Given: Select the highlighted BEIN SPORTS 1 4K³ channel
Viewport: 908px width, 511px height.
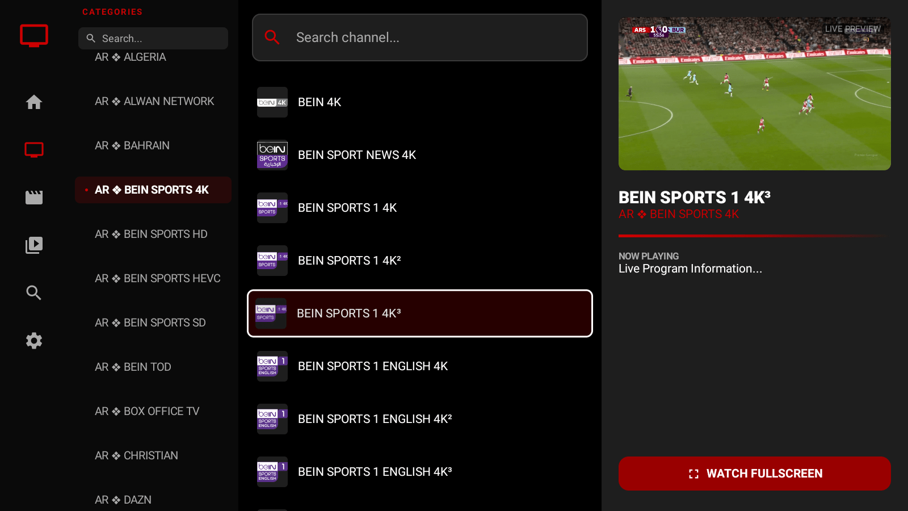Looking at the screenshot, I should pyautogui.click(x=420, y=313).
